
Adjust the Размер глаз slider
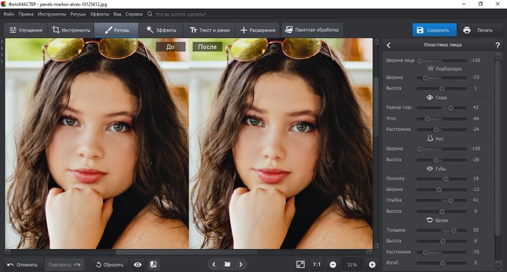point(451,107)
